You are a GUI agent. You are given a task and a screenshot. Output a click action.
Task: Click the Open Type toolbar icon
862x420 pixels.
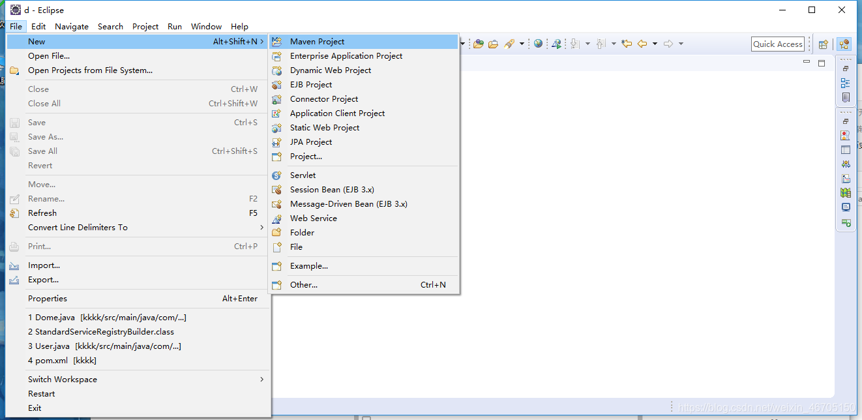[x=479, y=44]
